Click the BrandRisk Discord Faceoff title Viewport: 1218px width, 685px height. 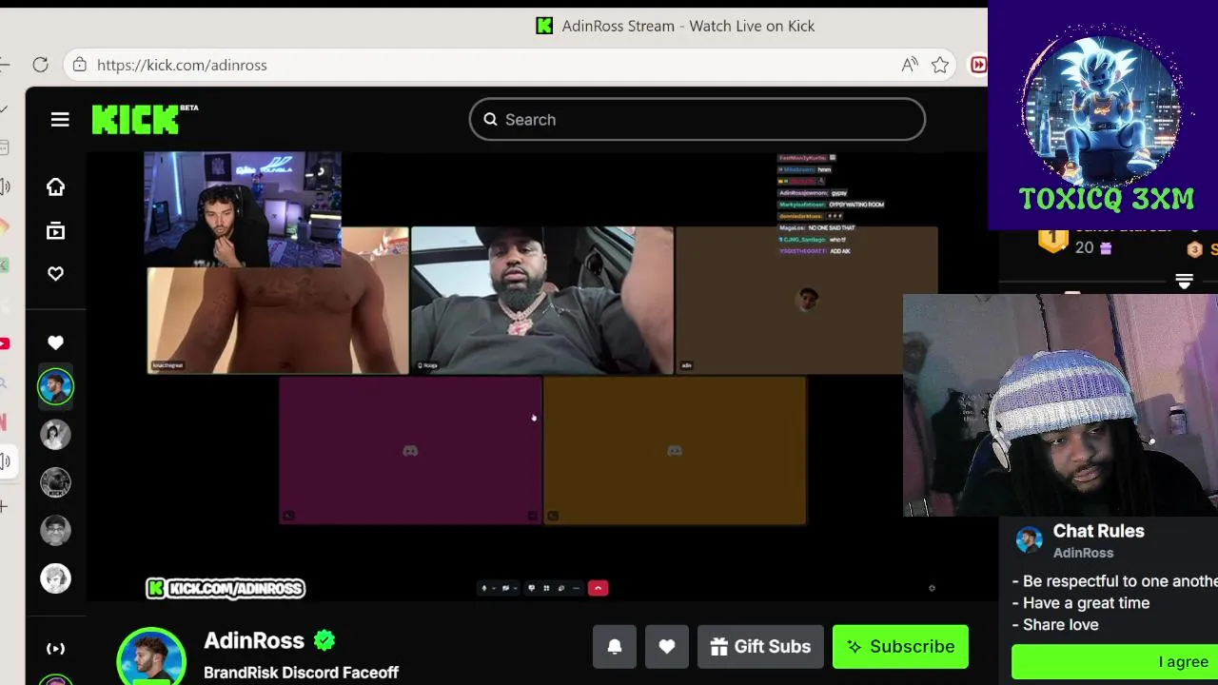pyautogui.click(x=301, y=673)
